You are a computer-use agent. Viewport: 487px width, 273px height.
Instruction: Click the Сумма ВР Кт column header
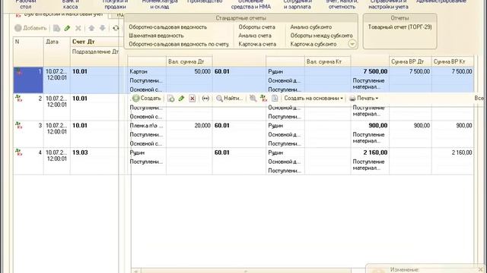pyautogui.click(x=452, y=61)
